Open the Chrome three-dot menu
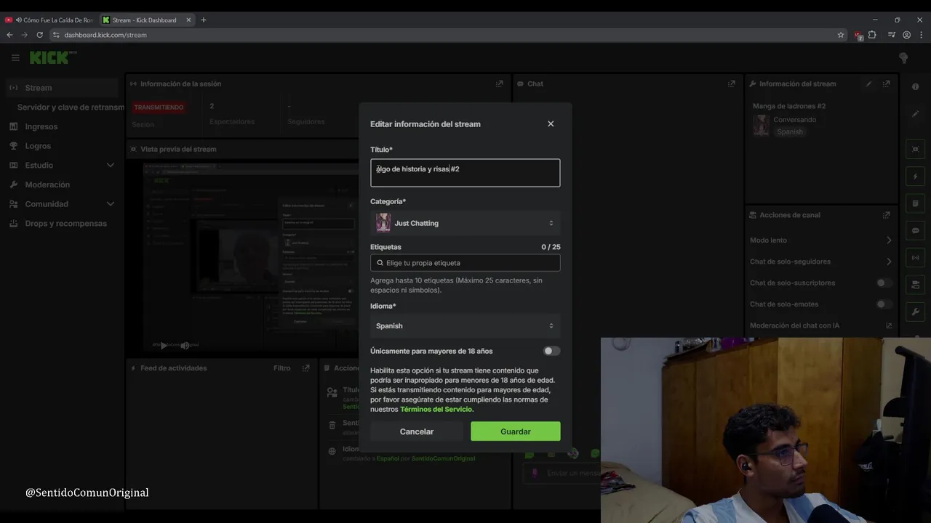The image size is (931, 523). (921, 35)
